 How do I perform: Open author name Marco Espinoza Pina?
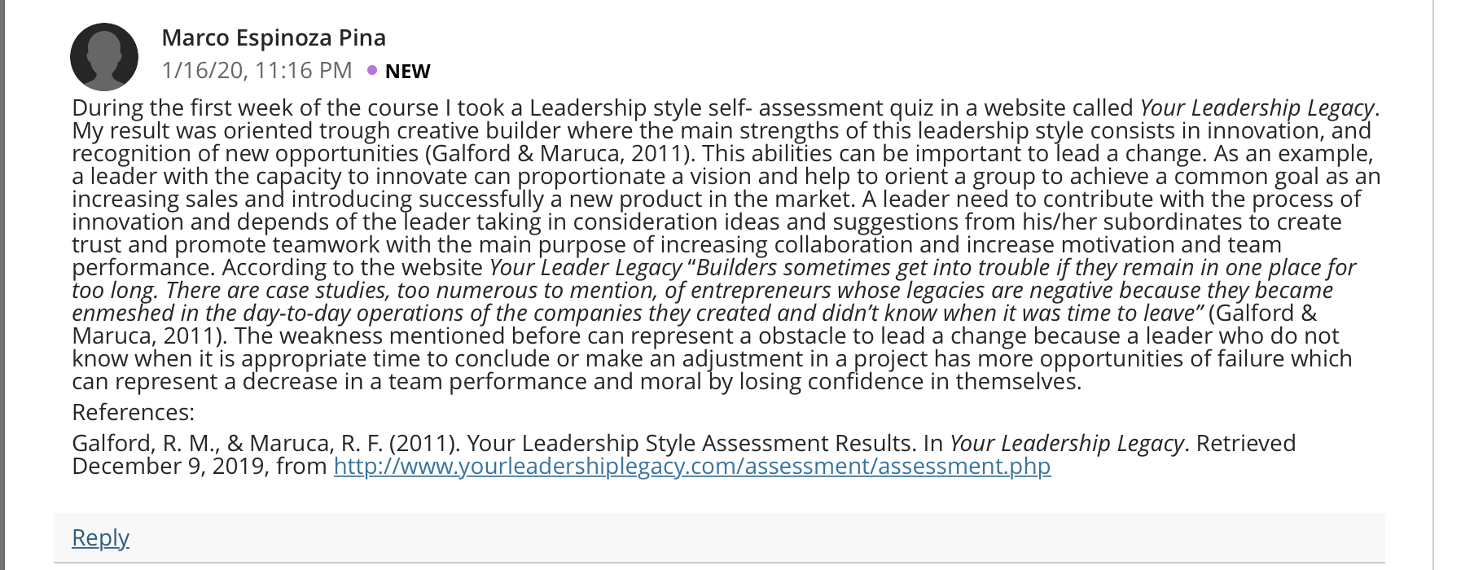[x=274, y=38]
